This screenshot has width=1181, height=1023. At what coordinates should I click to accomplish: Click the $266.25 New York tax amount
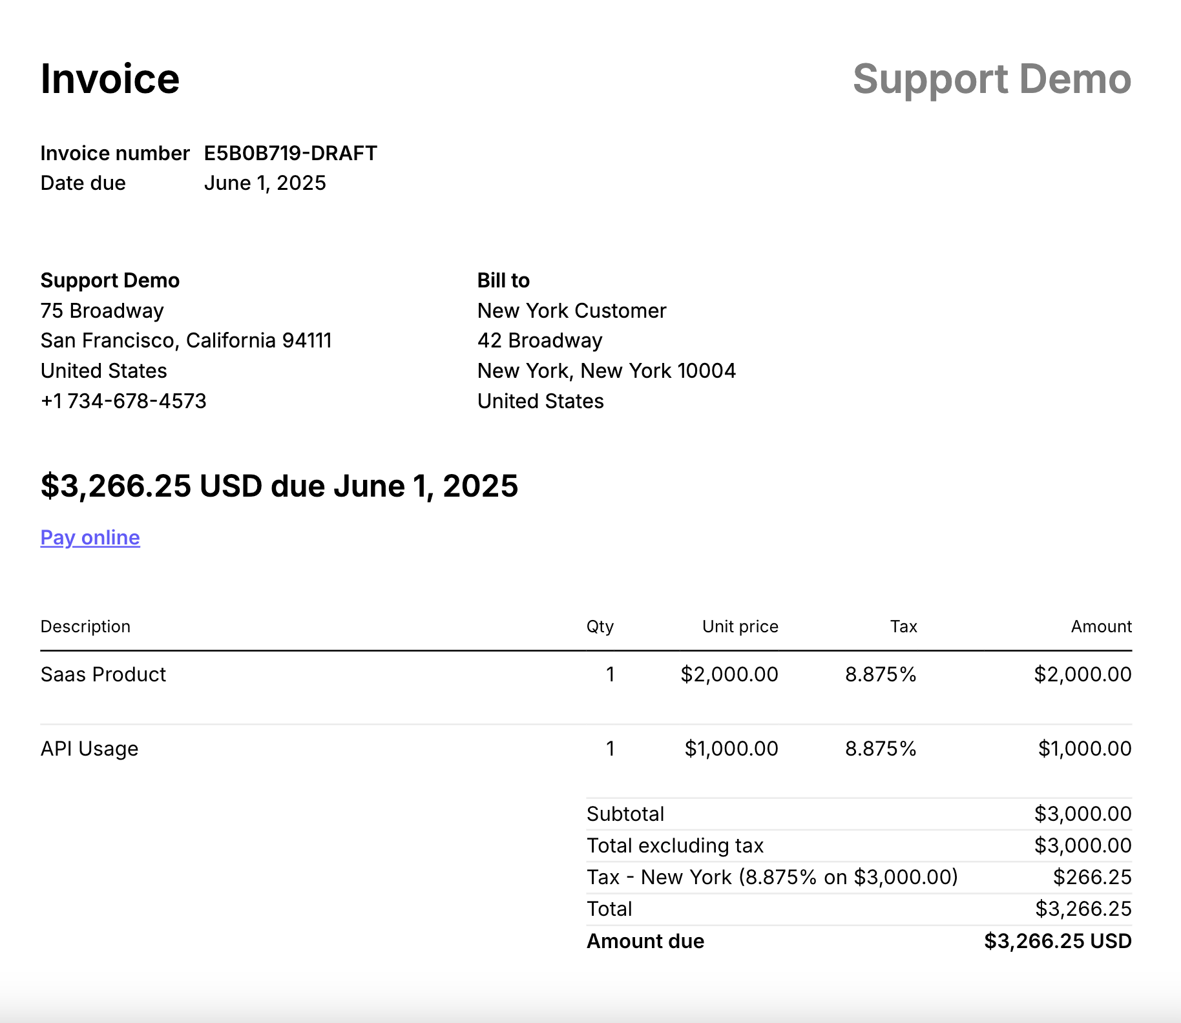tap(1092, 877)
